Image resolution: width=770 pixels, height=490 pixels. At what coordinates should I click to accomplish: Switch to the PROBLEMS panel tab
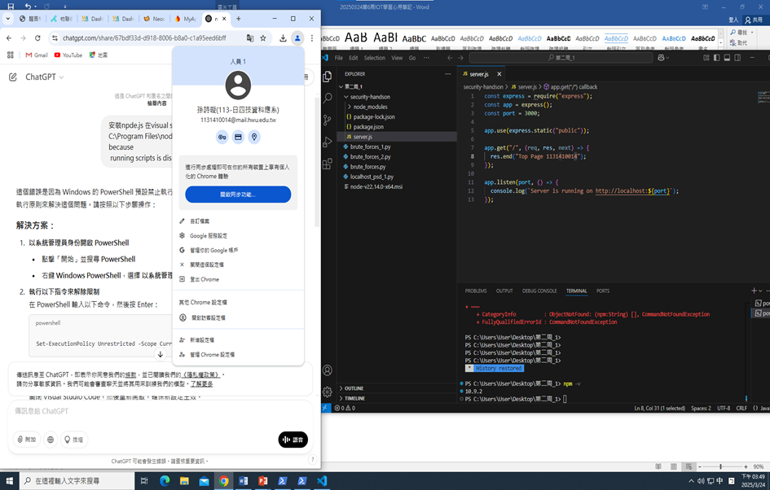476,291
